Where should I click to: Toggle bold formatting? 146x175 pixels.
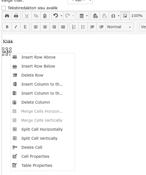coord(7,27)
